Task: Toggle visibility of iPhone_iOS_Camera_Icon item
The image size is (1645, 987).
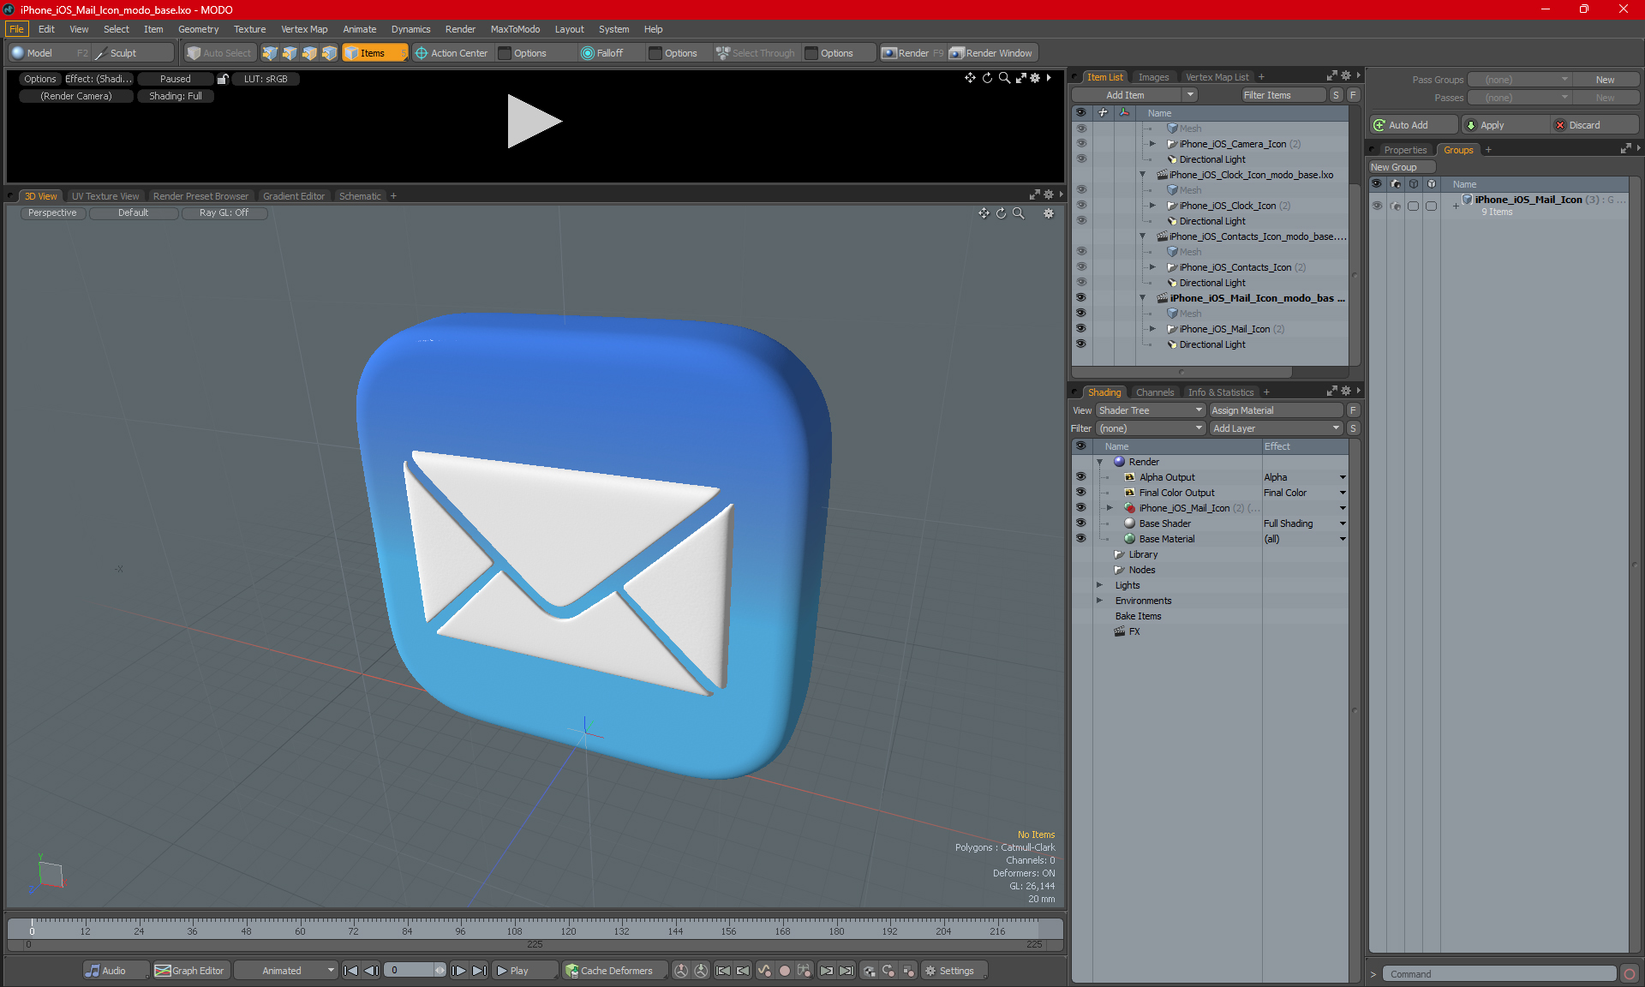Action: (x=1081, y=144)
